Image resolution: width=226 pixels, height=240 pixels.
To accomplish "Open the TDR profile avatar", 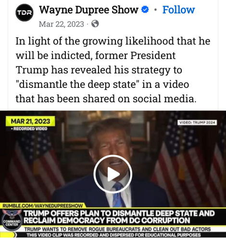I will 25,13.
